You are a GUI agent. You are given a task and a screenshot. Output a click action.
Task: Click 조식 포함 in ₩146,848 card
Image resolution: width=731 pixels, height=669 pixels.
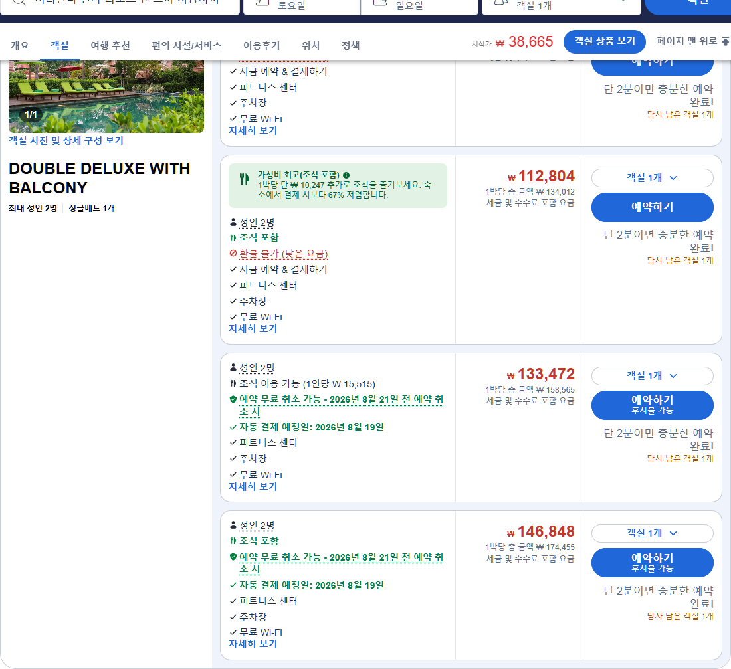[x=259, y=541]
